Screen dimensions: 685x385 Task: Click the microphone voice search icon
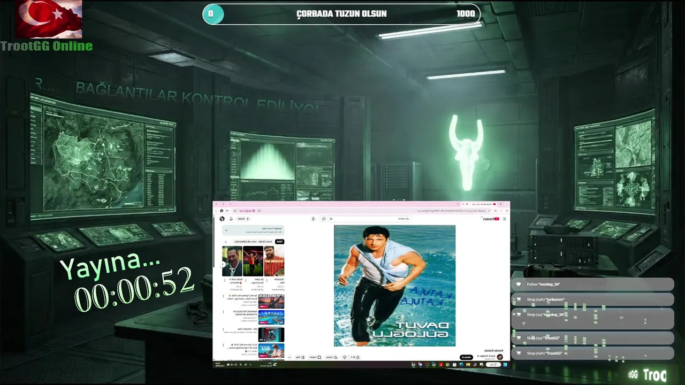313,219
